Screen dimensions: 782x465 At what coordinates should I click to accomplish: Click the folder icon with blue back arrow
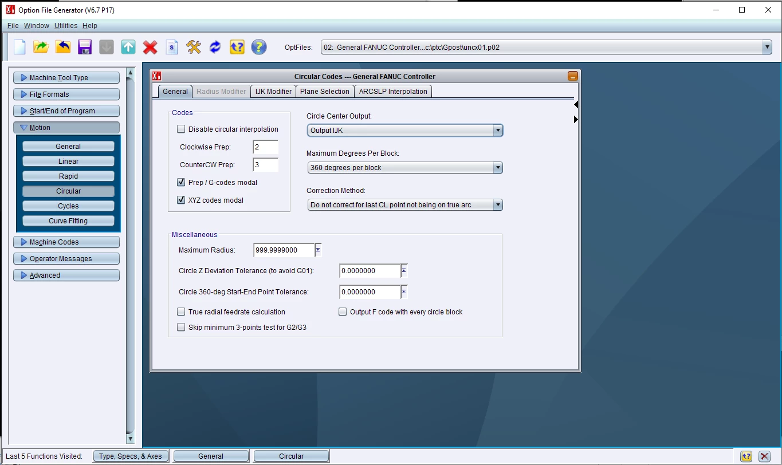pyautogui.click(x=63, y=47)
